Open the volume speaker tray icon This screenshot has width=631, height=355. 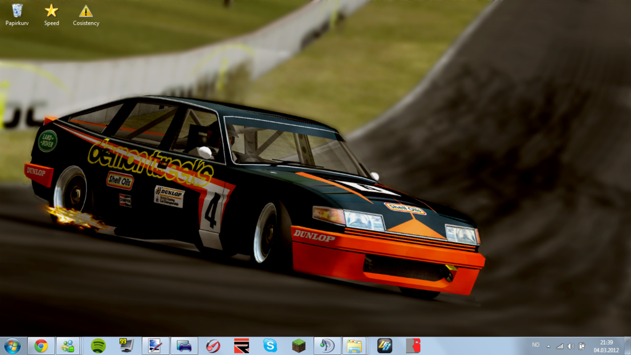tap(571, 346)
